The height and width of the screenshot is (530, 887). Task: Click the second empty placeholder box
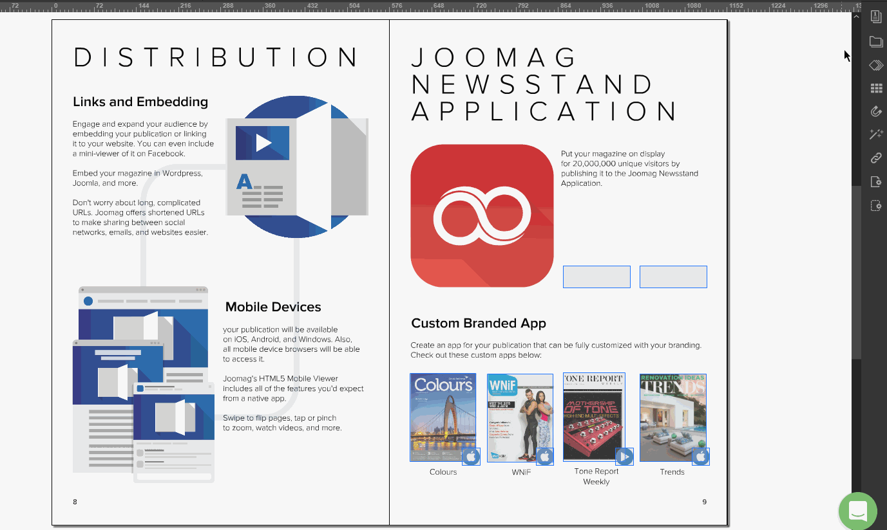673,277
